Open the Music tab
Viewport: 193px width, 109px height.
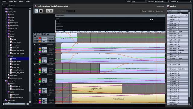21,1
